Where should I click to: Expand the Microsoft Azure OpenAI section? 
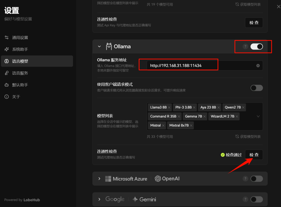[99, 179]
